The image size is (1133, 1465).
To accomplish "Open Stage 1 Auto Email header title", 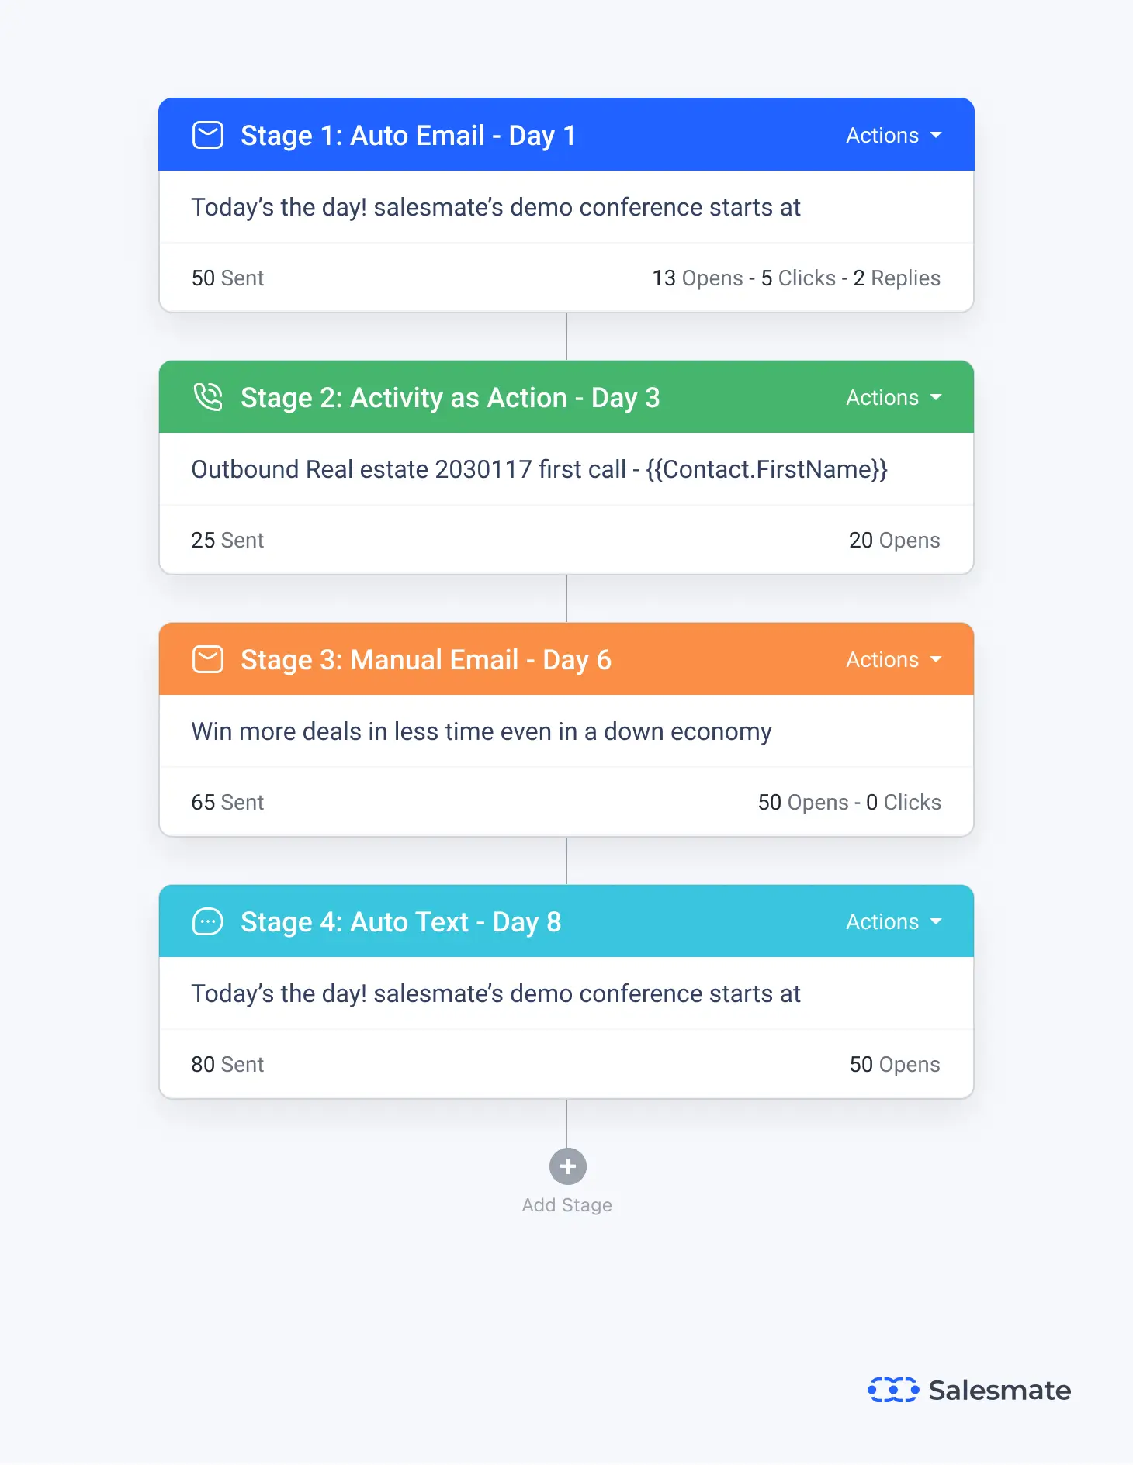I will (408, 136).
